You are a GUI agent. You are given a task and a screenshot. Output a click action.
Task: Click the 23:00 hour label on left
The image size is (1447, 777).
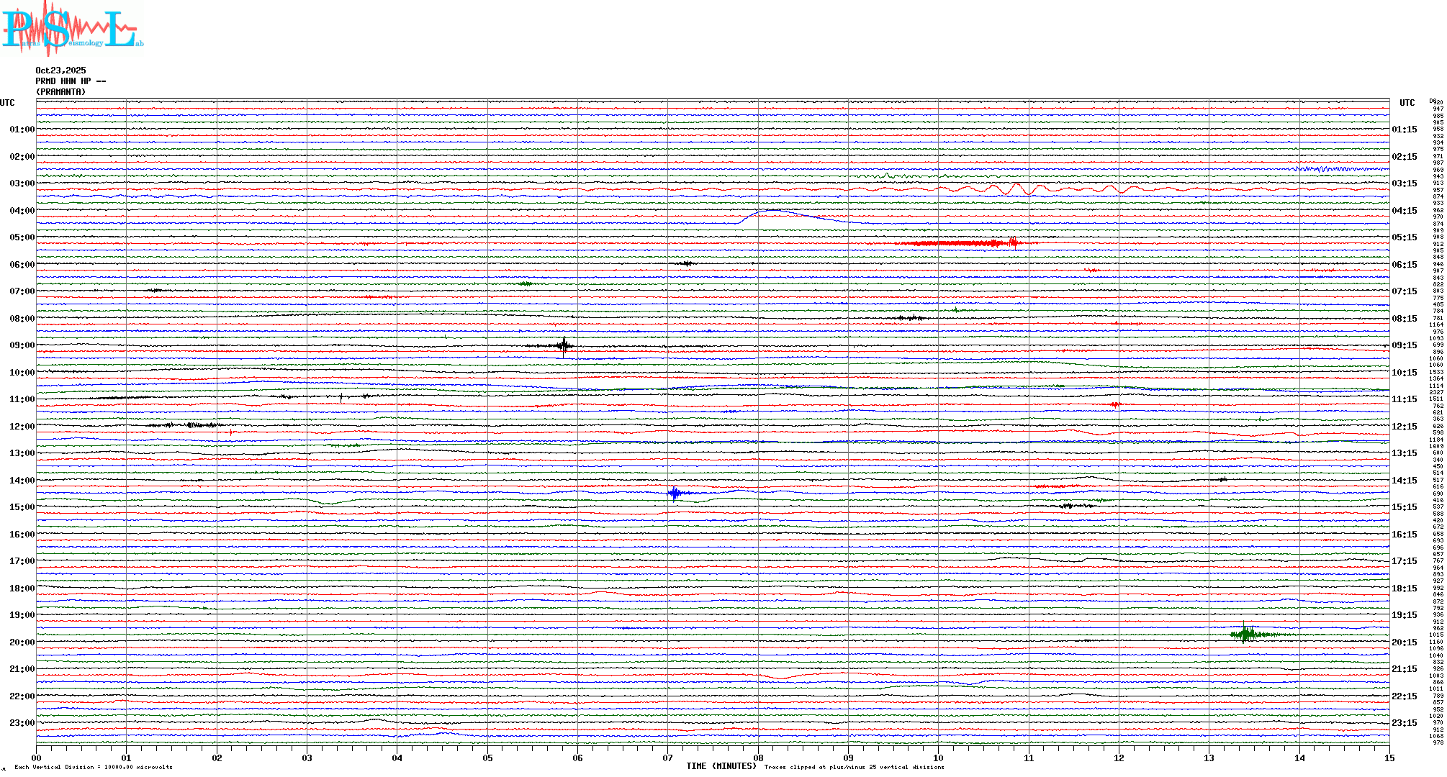(x=22, y=723)
